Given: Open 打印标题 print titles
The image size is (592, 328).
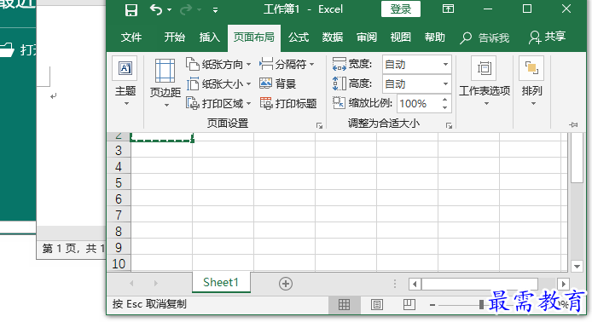Looking at the screenshot, I should pos(288,103).
